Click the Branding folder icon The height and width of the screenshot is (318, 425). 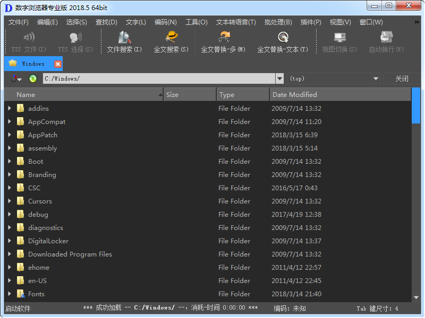pyautogui.click(x=20, y=174)
